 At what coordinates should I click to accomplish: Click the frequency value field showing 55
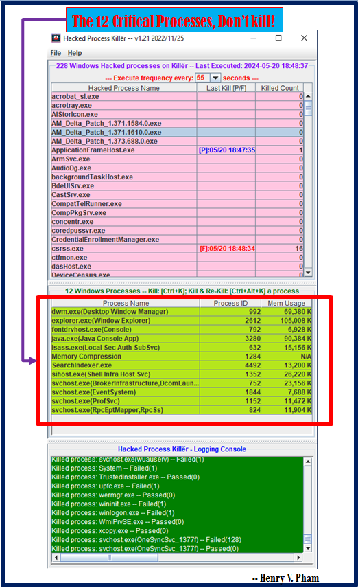[x=202, y=78]
